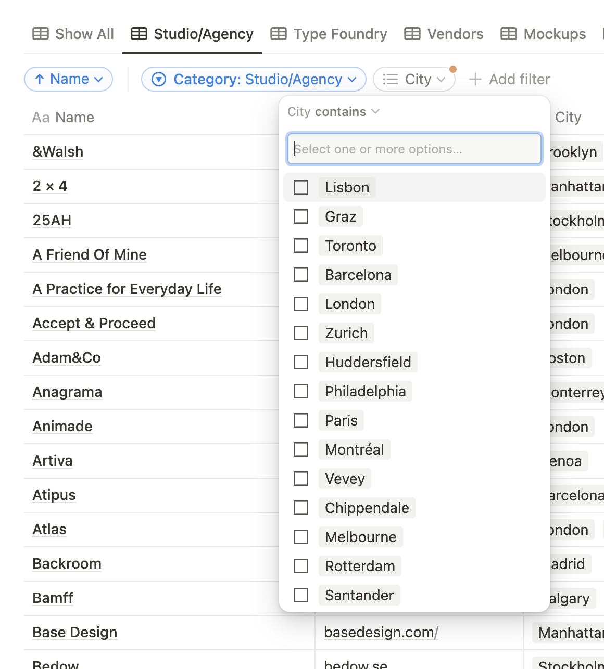Check the Zurich checkbox
The width and height of the screenshot is (604, 669).
301,333
